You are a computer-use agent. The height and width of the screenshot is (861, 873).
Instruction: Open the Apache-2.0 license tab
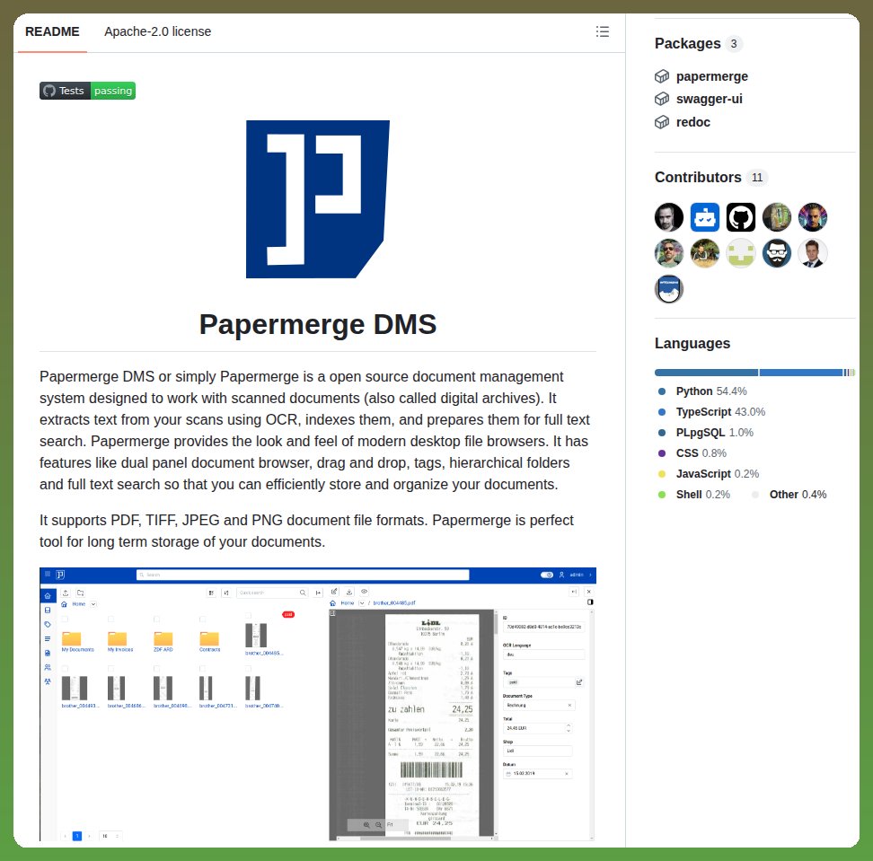(157, 31)
